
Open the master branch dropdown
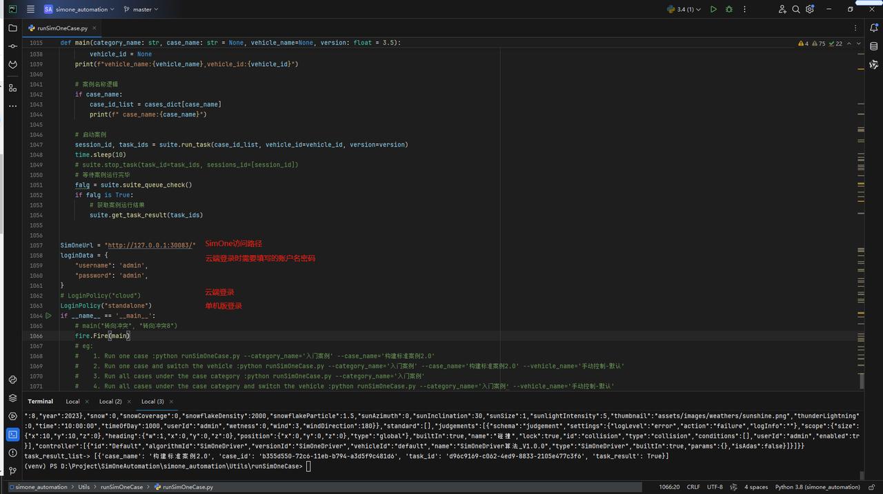tap(141, 10)
